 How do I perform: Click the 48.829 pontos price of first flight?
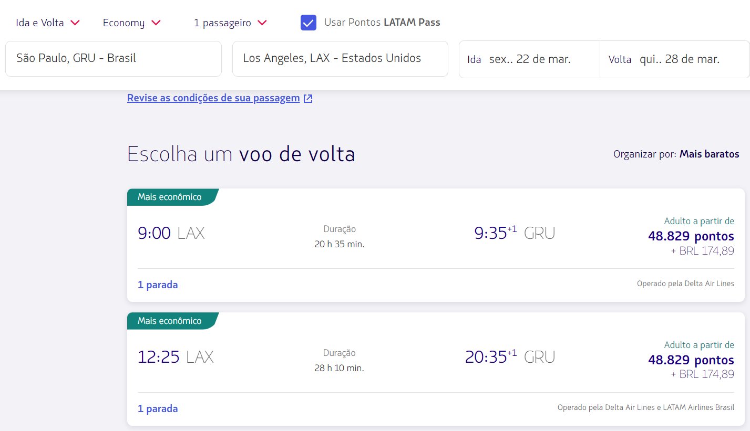691,236
